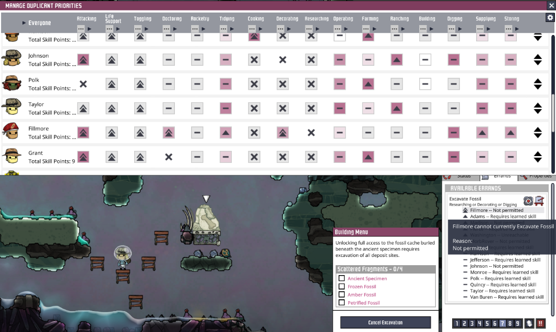556x332 pixels.
Task: Check the Petrified Fossil checkbox
Action: pos(342,303)
